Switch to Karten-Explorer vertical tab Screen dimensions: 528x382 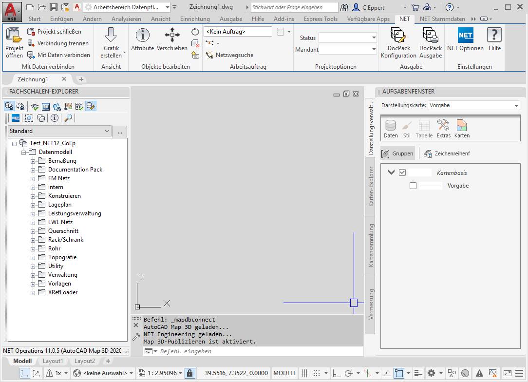pos(370,186)
